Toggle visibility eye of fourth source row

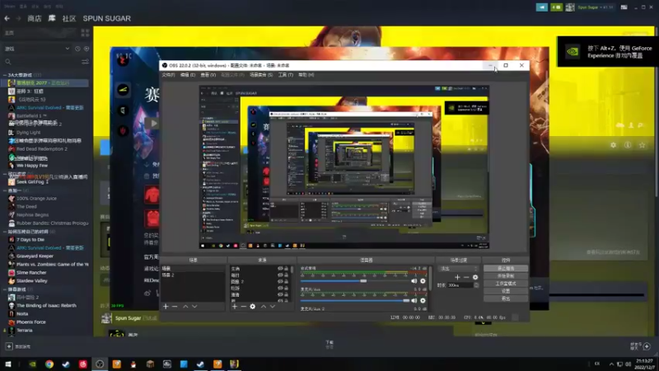pos(280,288)
